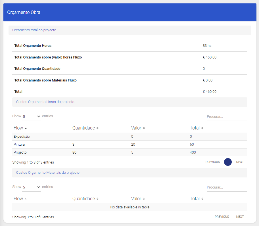Sort materials table by Flow arrow

(26, 199)
